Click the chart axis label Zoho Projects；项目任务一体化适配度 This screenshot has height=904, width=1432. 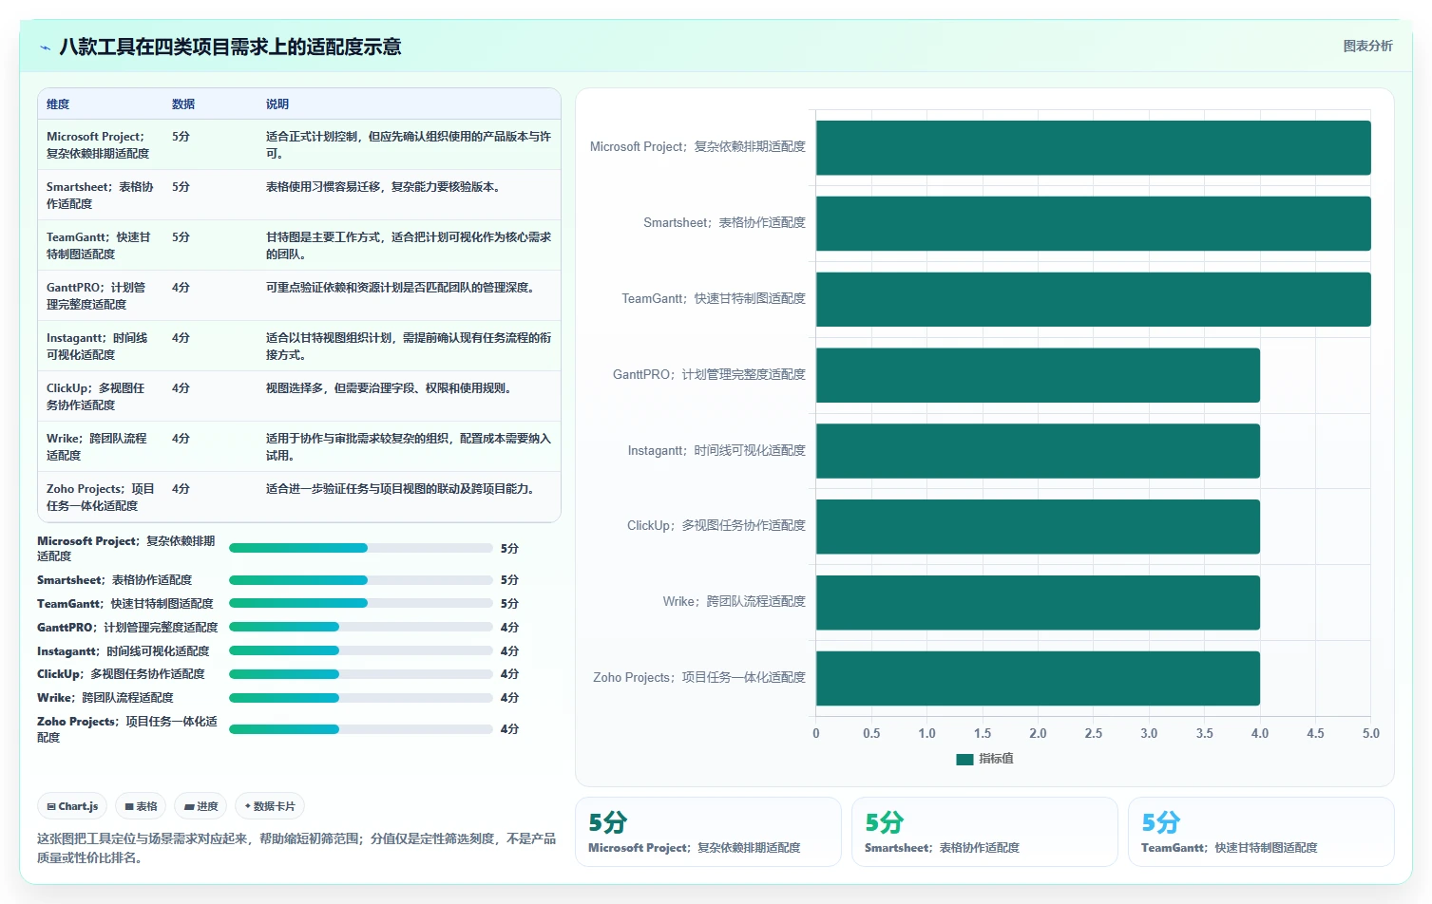[x=699, y=678]
